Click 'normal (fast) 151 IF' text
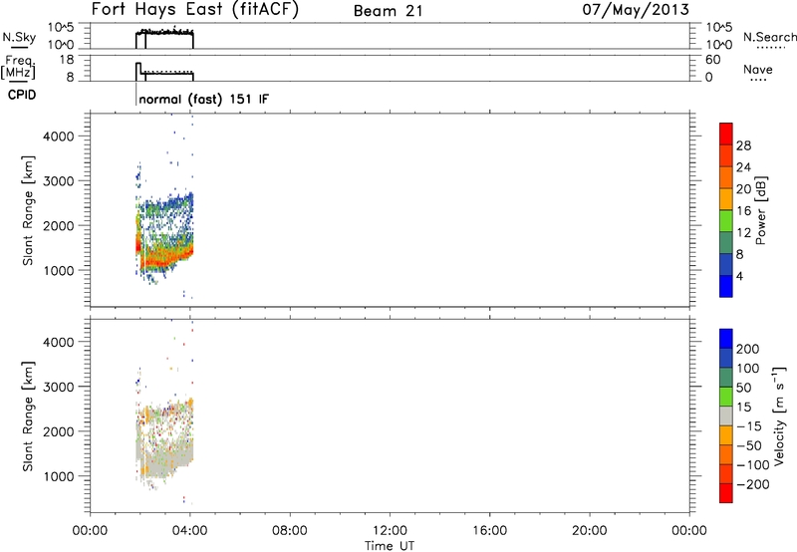 click(204, 99)
